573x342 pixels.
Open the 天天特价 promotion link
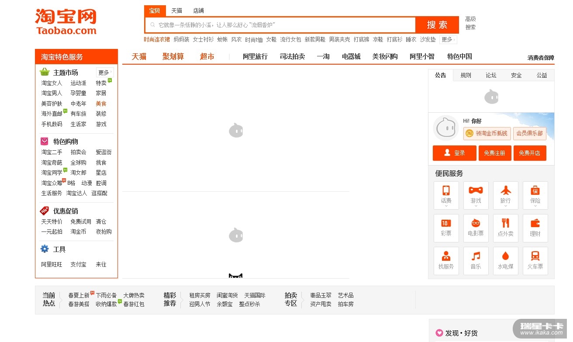click(x=52, y=221)
